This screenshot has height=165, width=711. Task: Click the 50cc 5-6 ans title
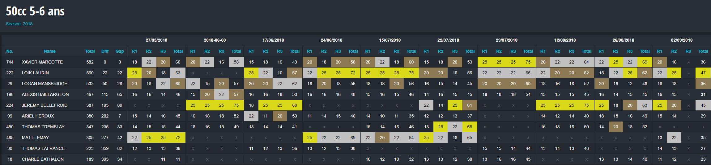coord(35,11)
